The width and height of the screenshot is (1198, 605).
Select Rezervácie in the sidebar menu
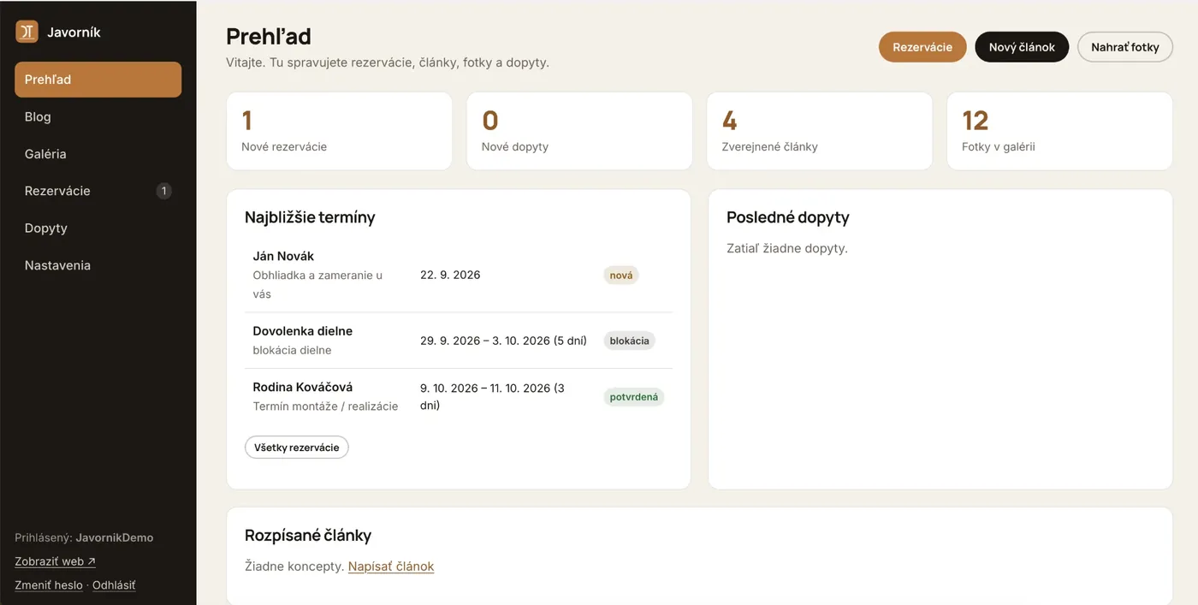point(98,191)
